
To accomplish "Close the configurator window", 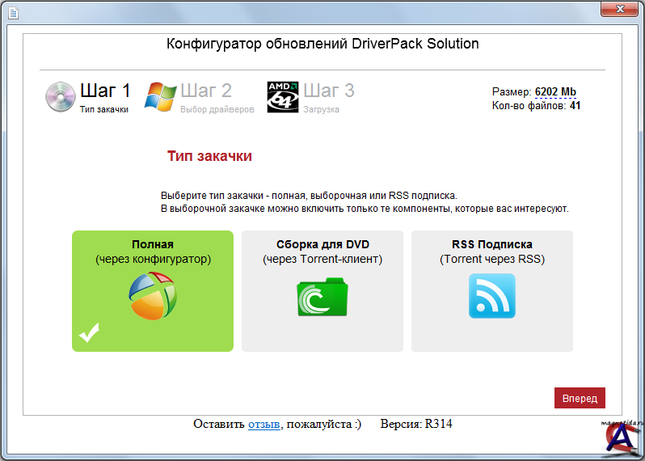I will pos(618,8).
